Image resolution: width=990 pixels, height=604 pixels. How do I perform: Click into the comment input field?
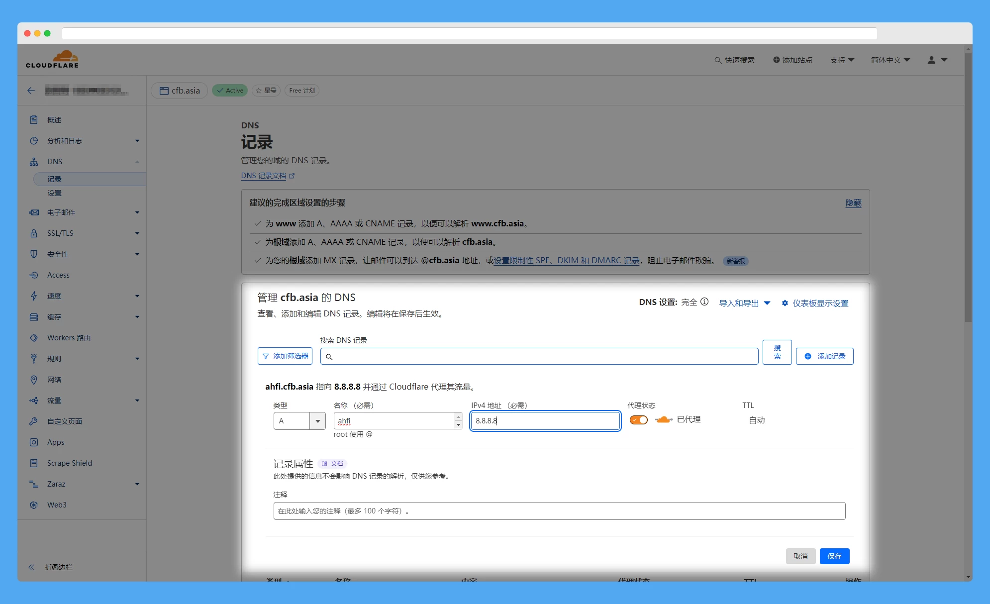pos(559,511)
